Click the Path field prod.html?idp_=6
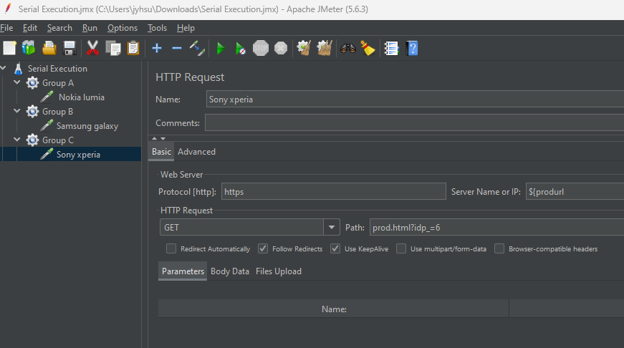The image size is (624, 348). [496, 228]
